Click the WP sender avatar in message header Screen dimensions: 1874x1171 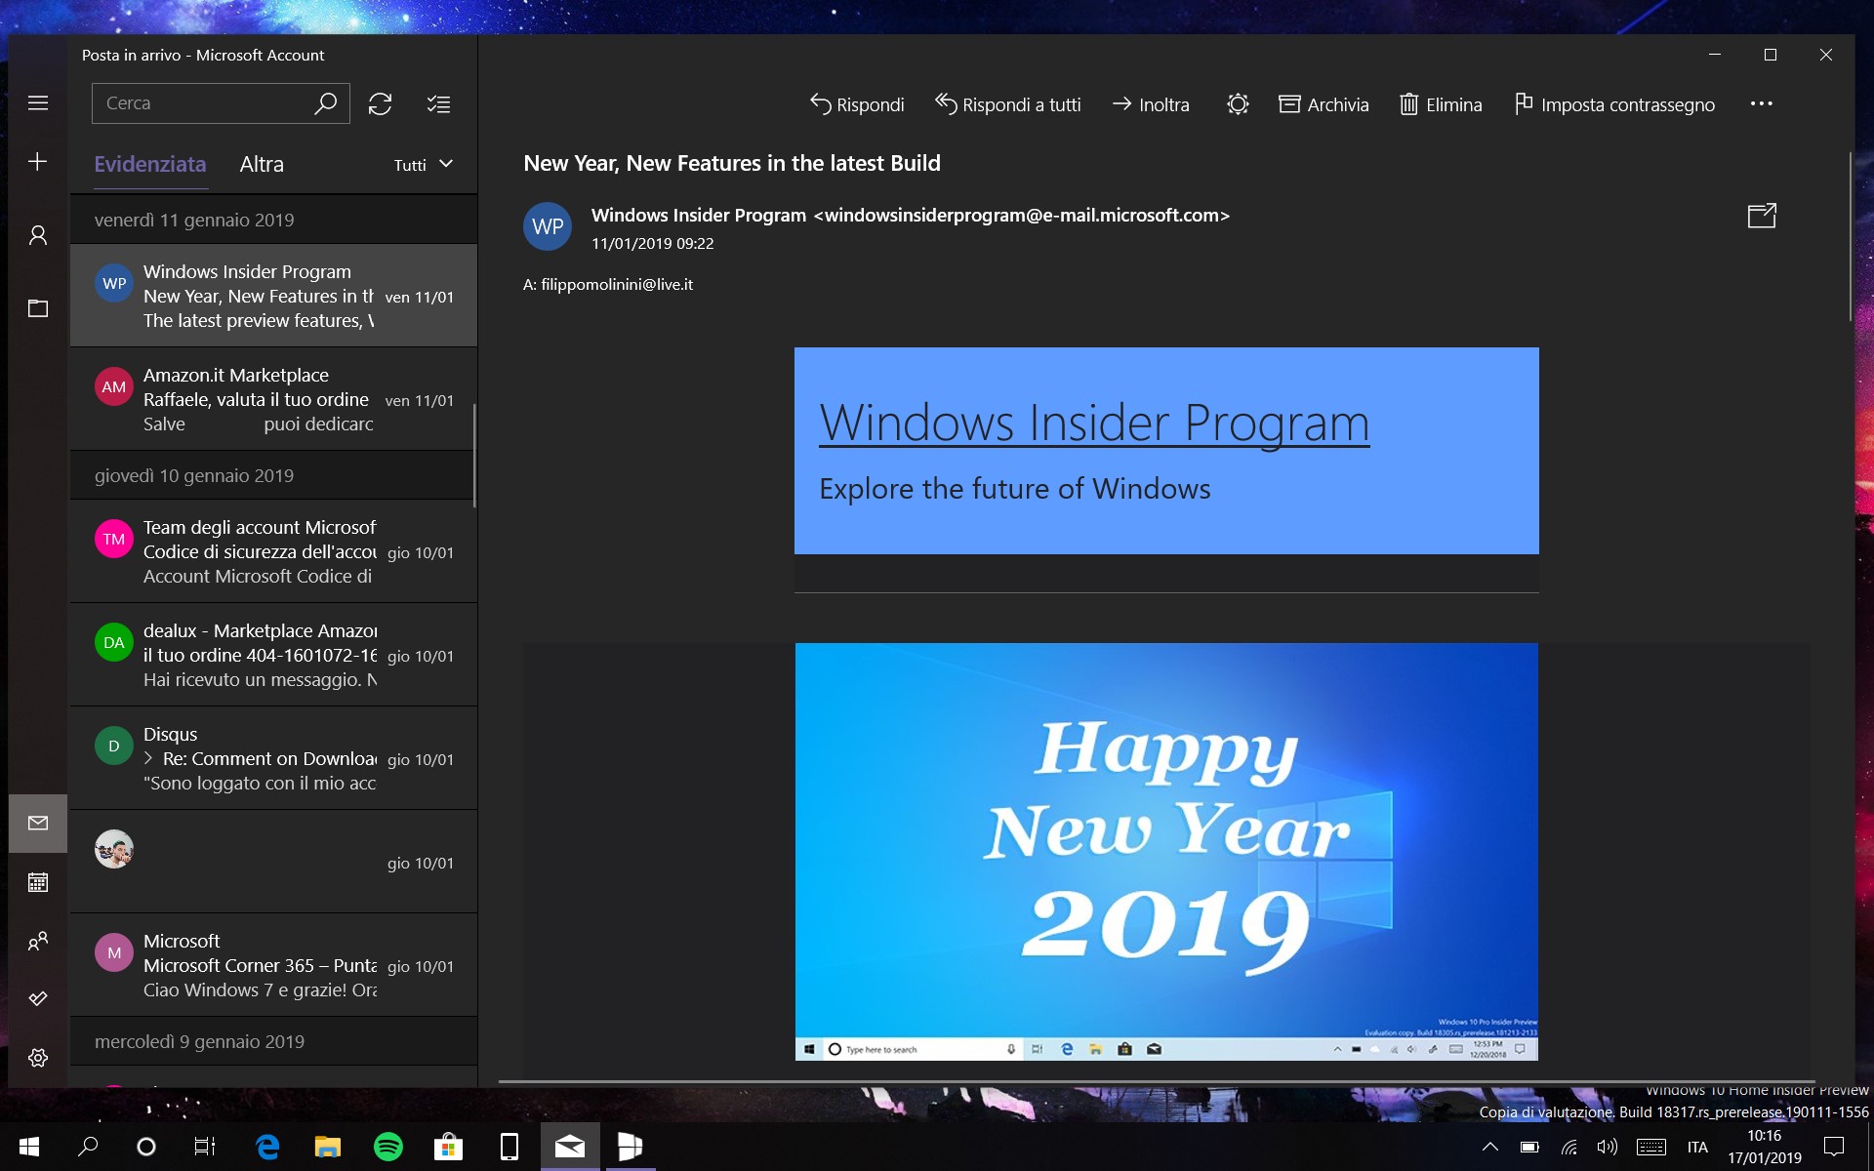tap(548, 226)
